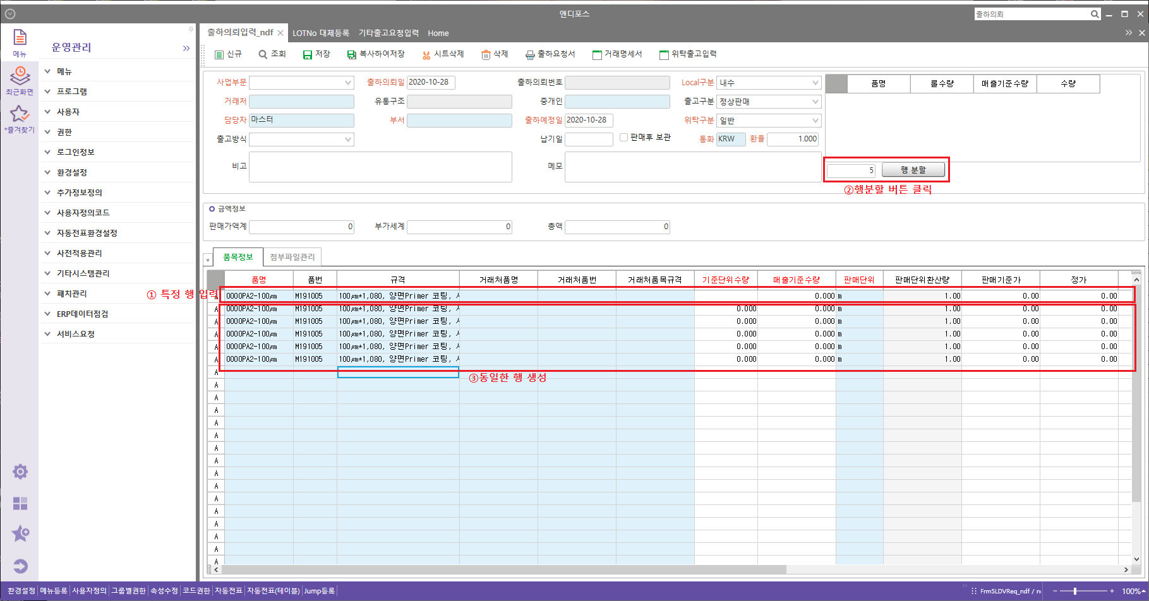
Task: Click the zoom-out minus in status bar
Action: pyautogui.click(x=1055, y=591)
